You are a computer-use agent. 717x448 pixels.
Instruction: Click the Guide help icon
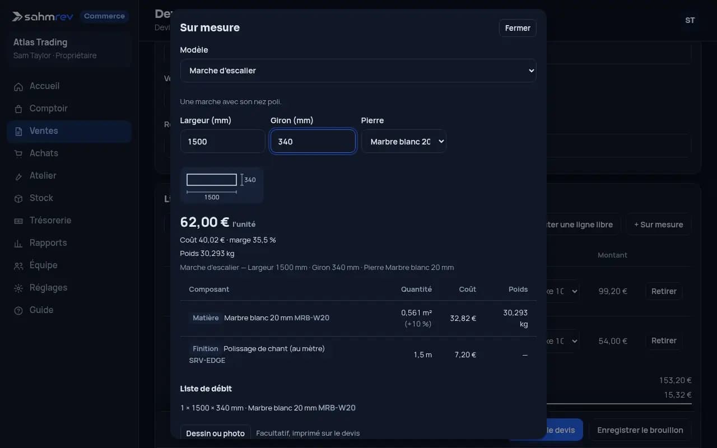[x=18, y=310]
